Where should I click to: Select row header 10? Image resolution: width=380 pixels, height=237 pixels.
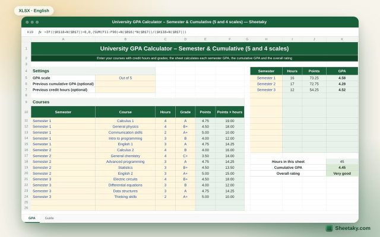(x=26, y=112)
